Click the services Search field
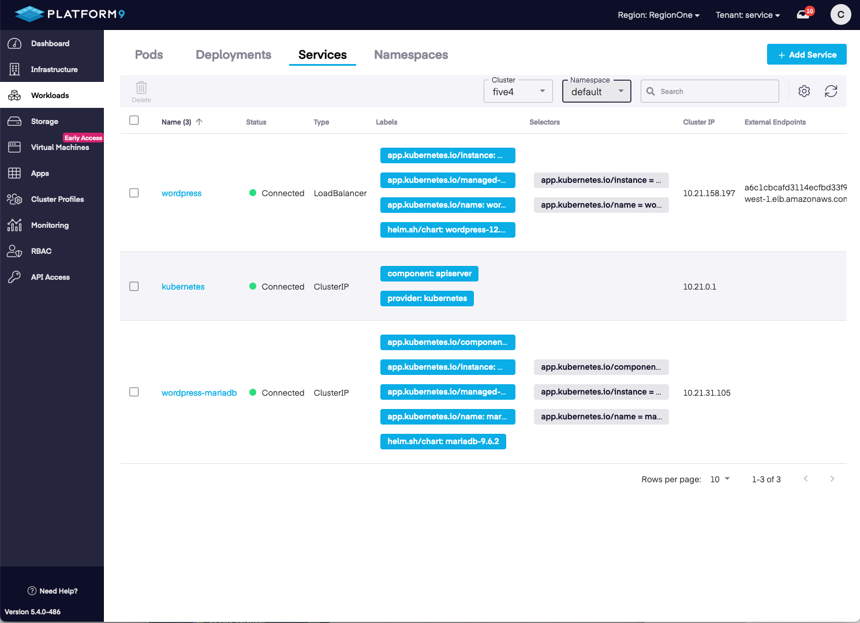Viewport: 860px width, 623px height. [716, 92]
